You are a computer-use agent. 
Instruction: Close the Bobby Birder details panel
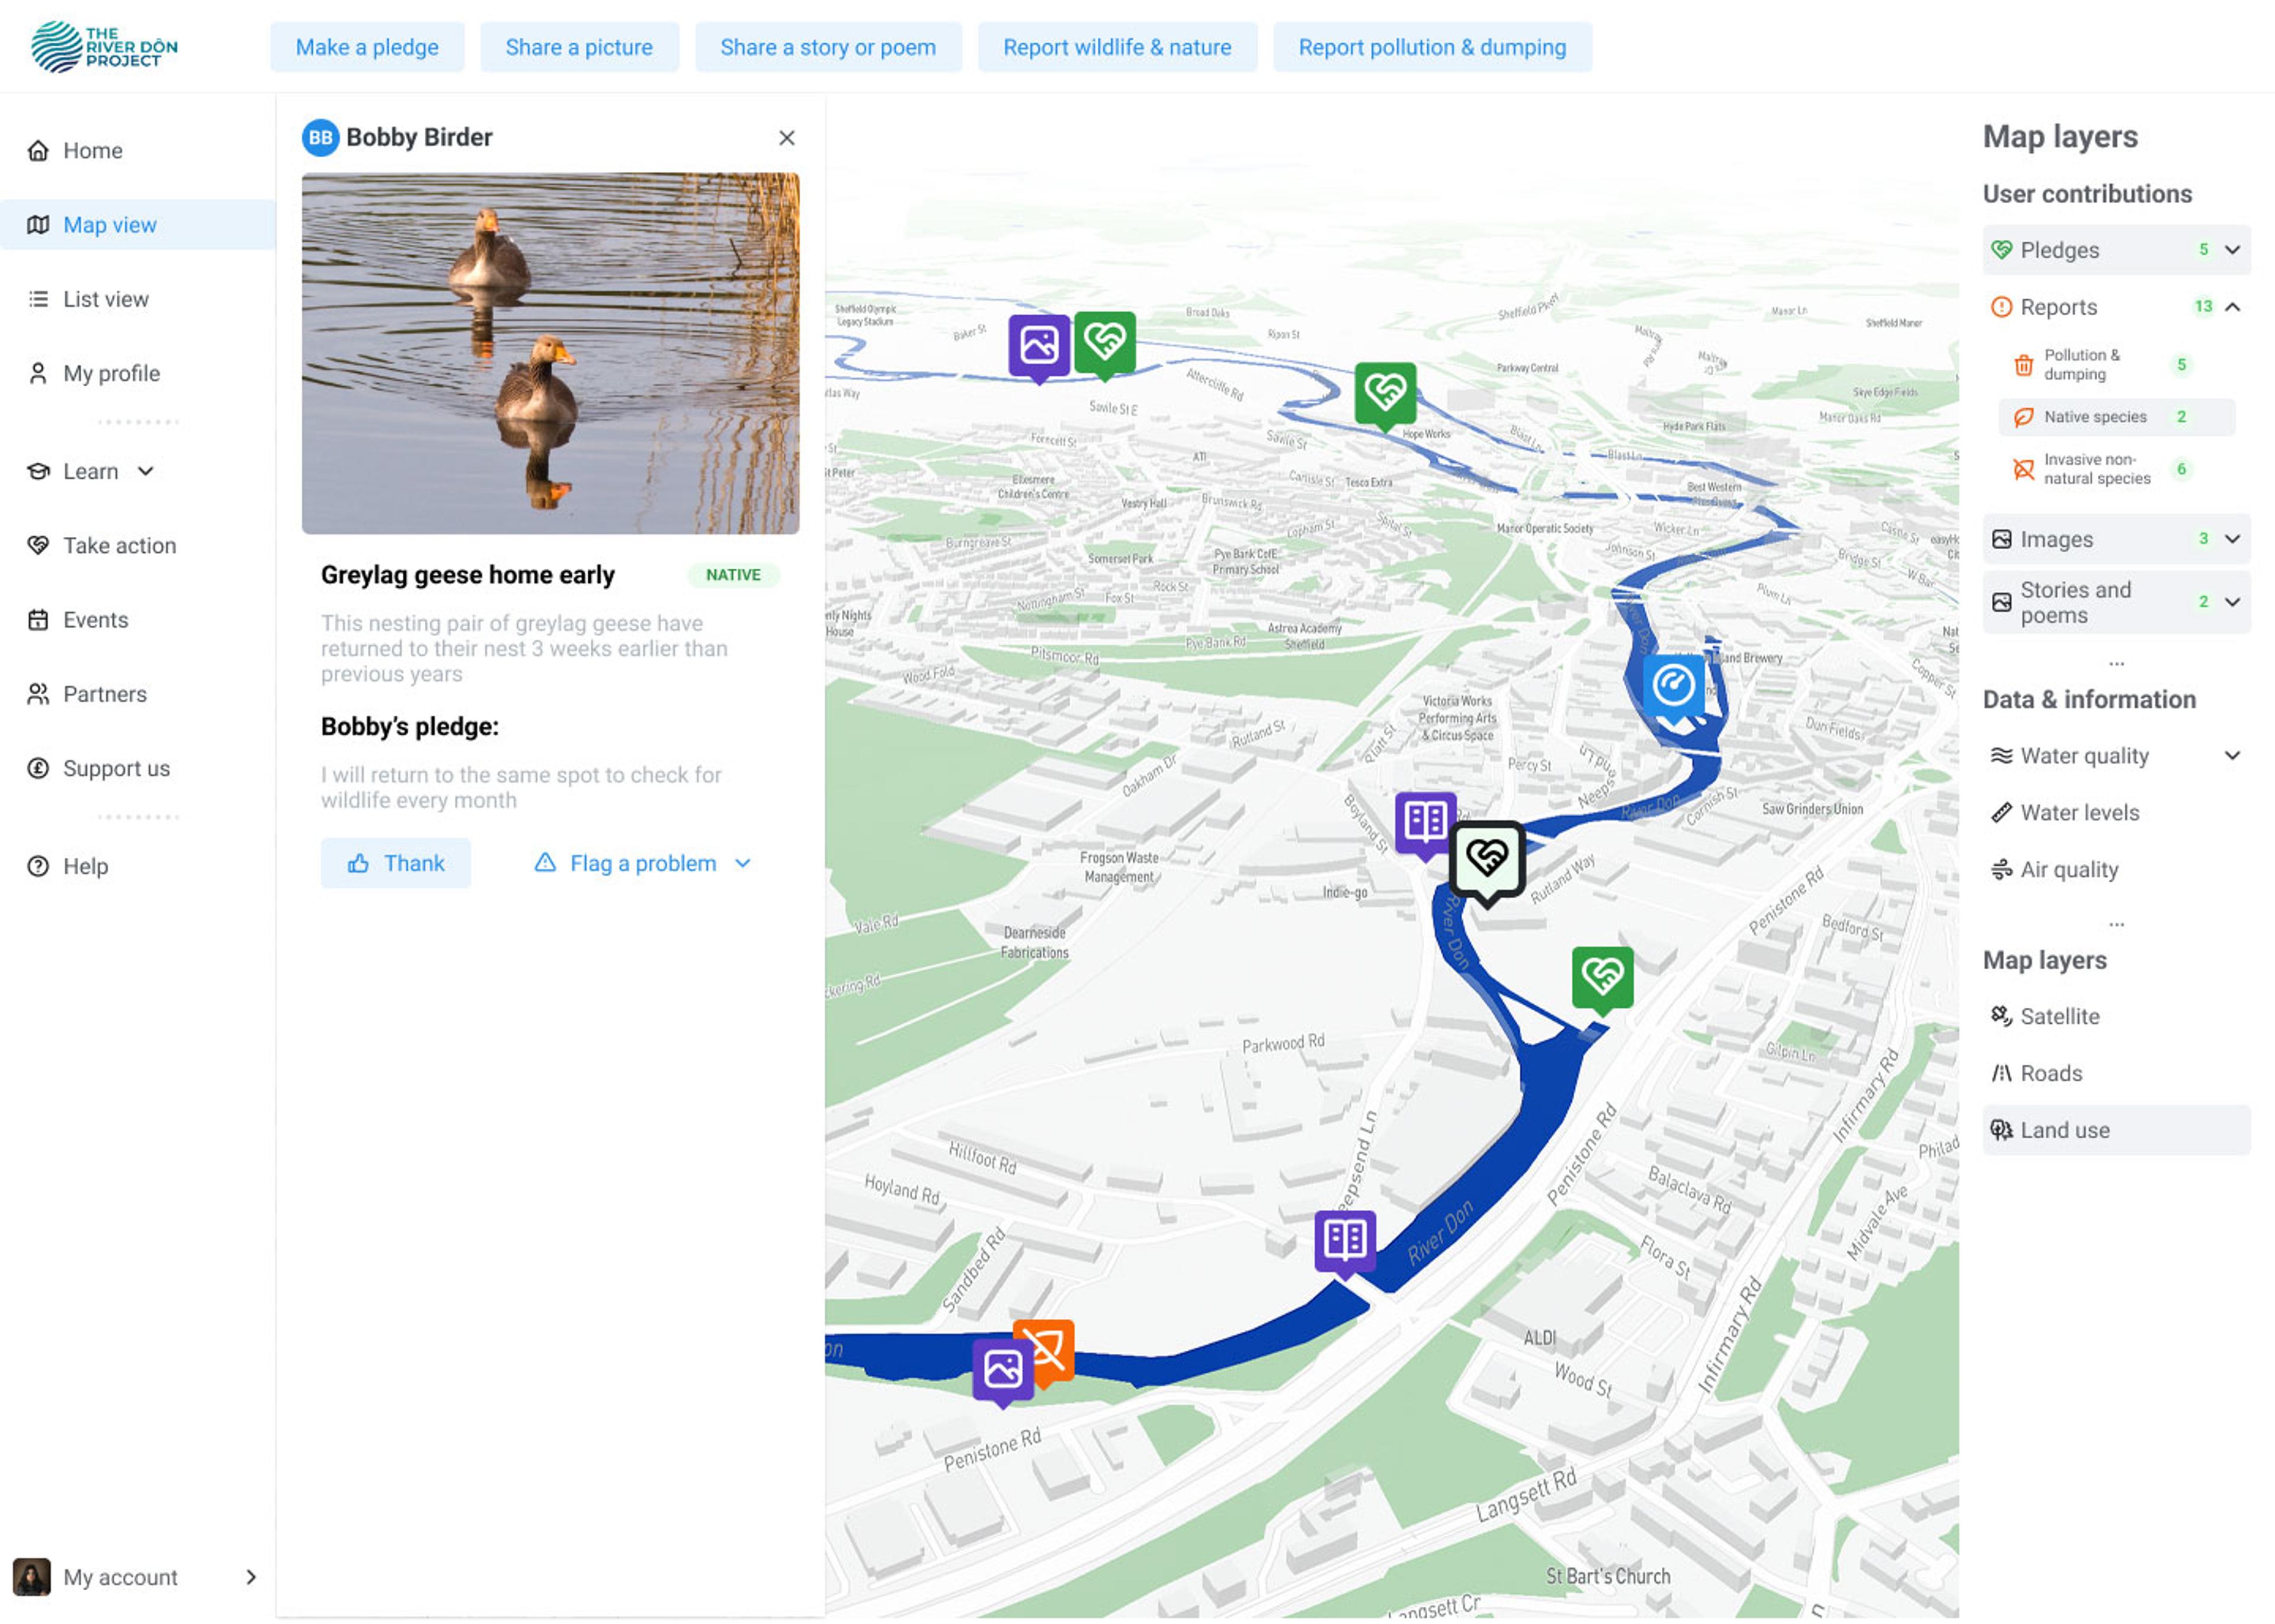click(786, 138)
